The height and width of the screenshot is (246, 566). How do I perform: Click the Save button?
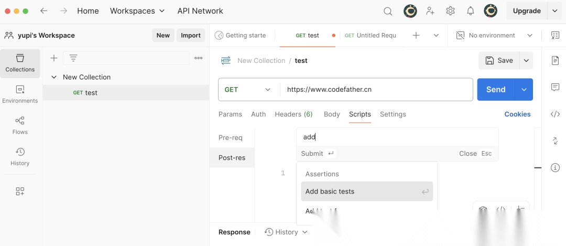[x=499, y=60]
